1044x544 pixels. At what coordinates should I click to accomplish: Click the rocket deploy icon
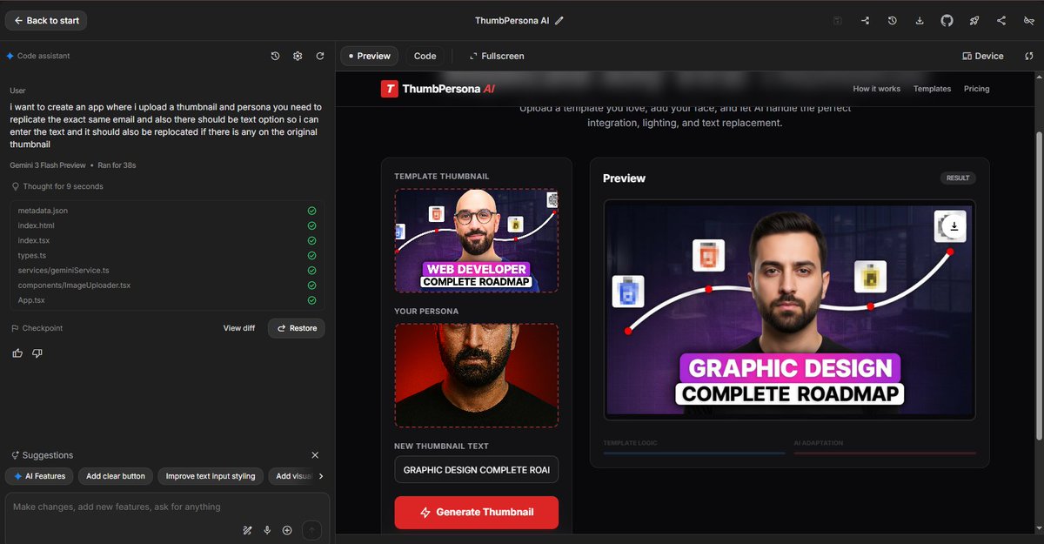pos(974,20)
